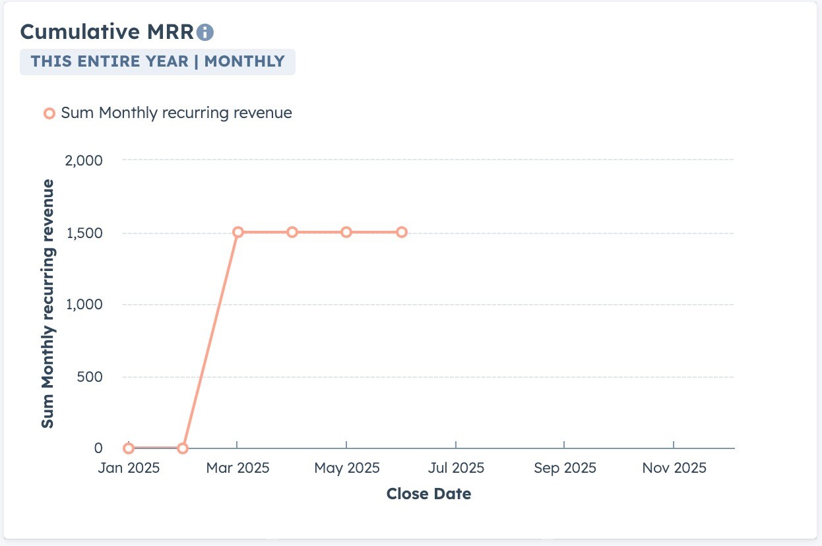Click the Jan 2025 x-axis label
Screen dimensions: 822x546
(128, 468)
